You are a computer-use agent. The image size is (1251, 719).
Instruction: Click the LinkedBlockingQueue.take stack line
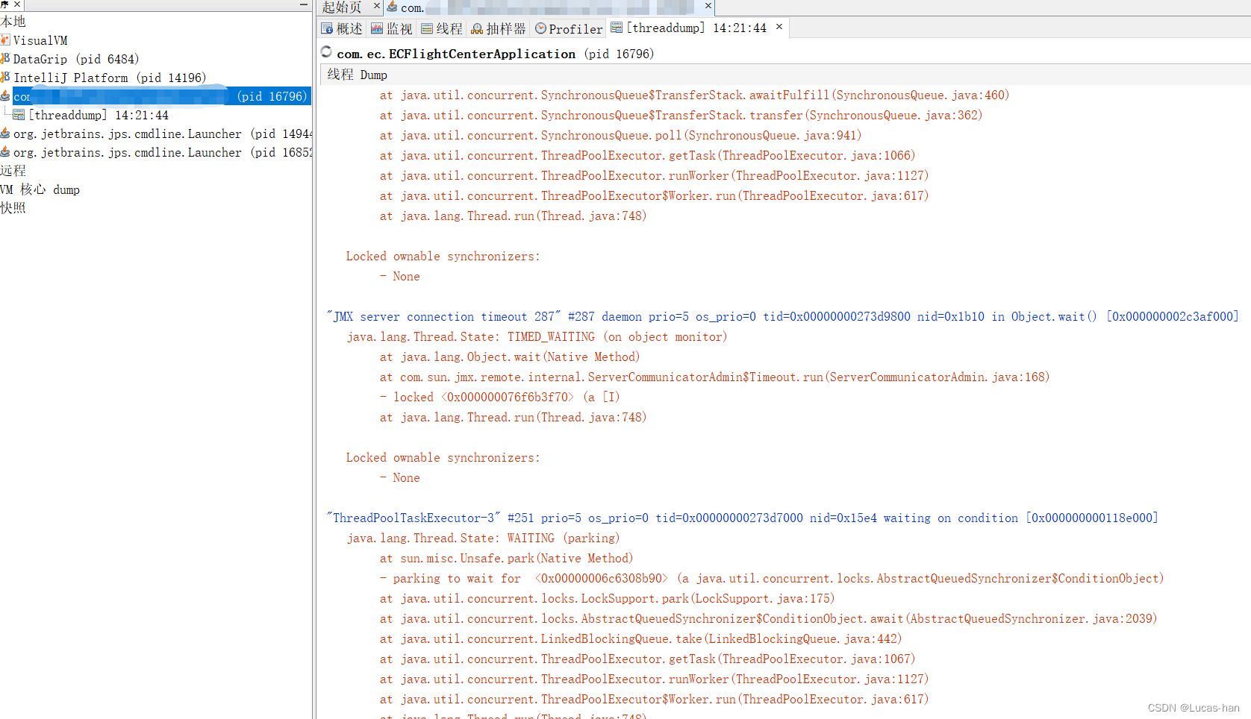click(x=640, y=638)
